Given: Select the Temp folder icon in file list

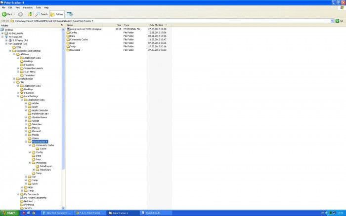Looking at the screenshot, I should coord(68,46).
